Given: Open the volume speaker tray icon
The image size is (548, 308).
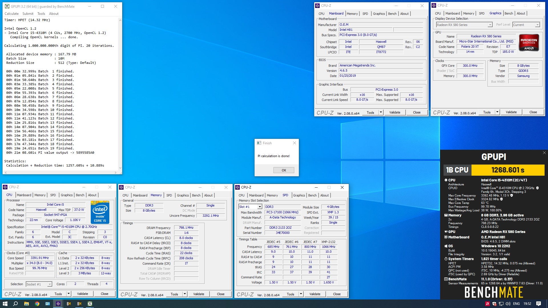Looking at the screenshot, I should [x=508, y=304].
